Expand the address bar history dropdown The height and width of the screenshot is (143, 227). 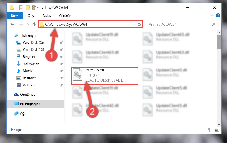tap(133, 24)
